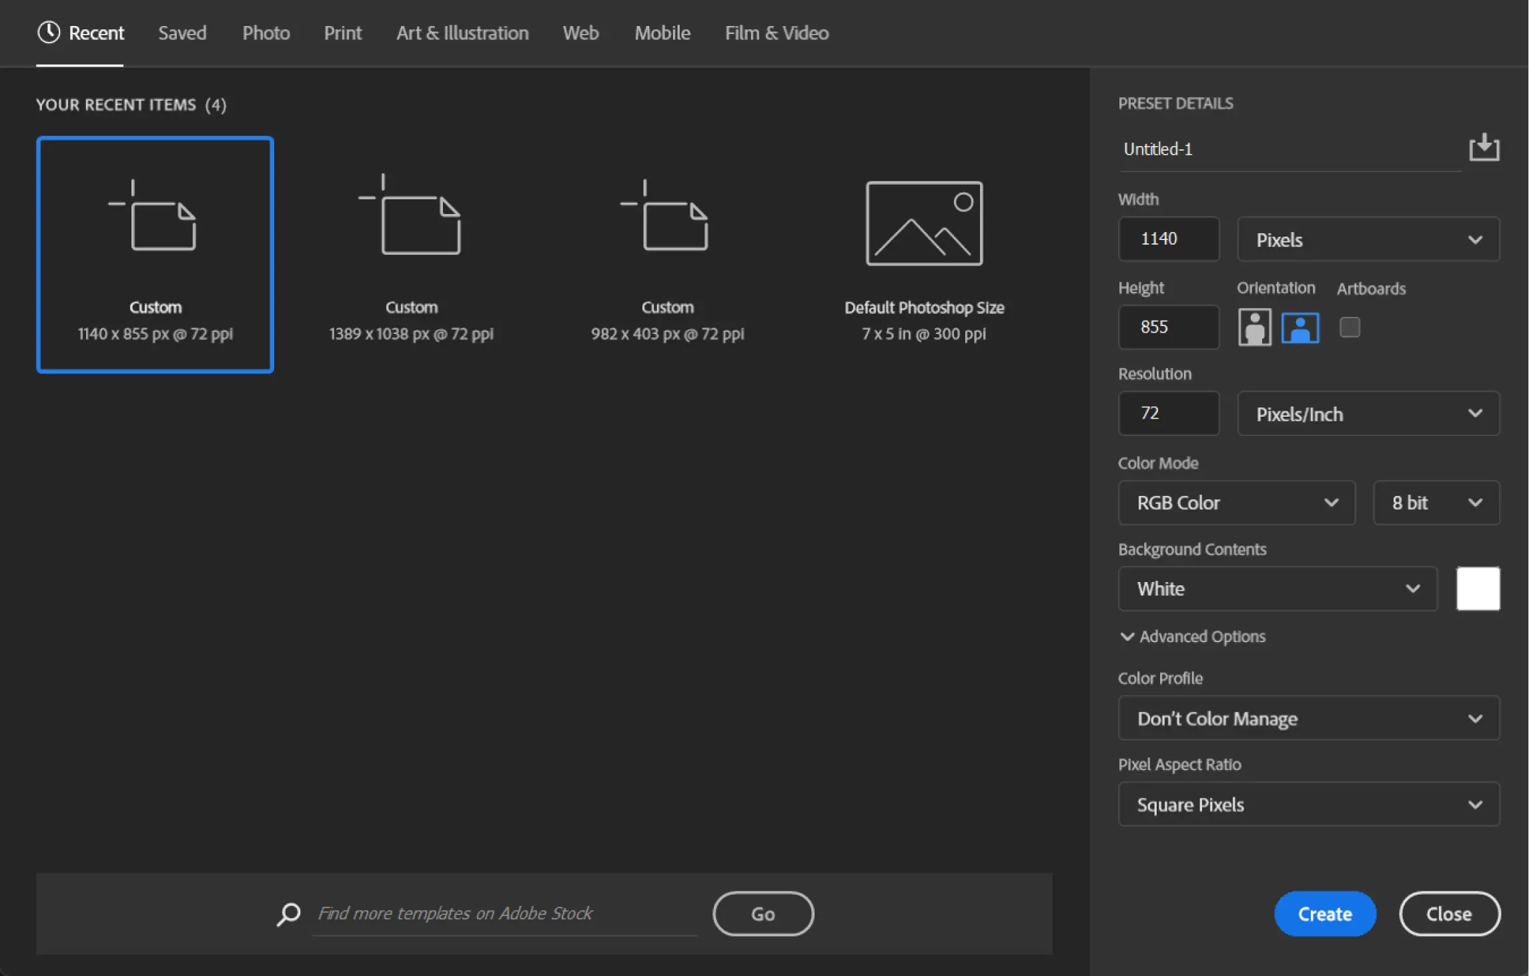Select portrait orientation

(x=1254, y=327)
